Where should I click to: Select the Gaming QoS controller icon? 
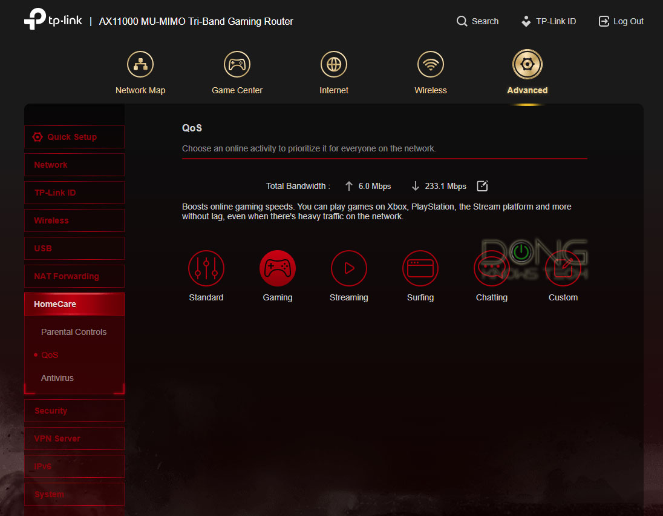[x=278, y=268]
